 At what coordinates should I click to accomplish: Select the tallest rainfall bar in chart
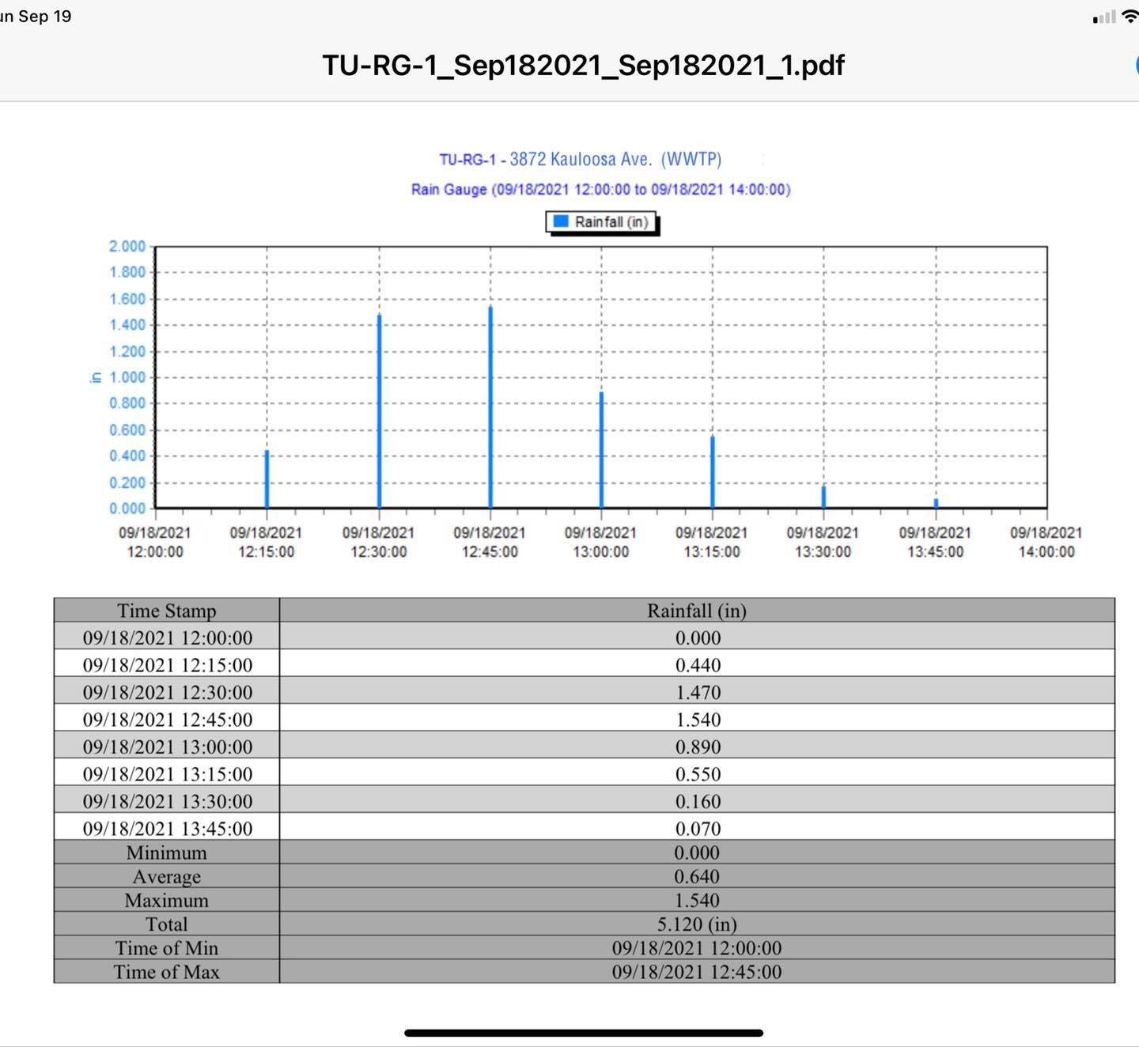click(x=490, y=406)
